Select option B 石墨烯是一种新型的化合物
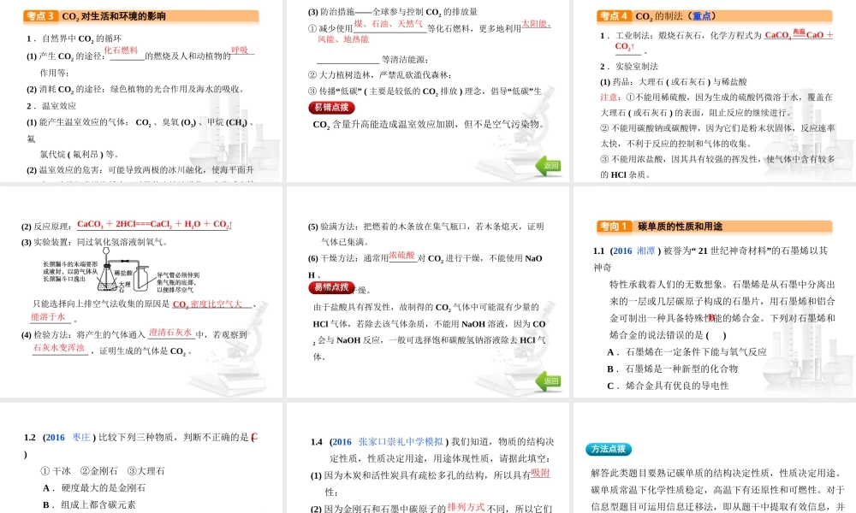The image size is (856, 513). point(672,369)
